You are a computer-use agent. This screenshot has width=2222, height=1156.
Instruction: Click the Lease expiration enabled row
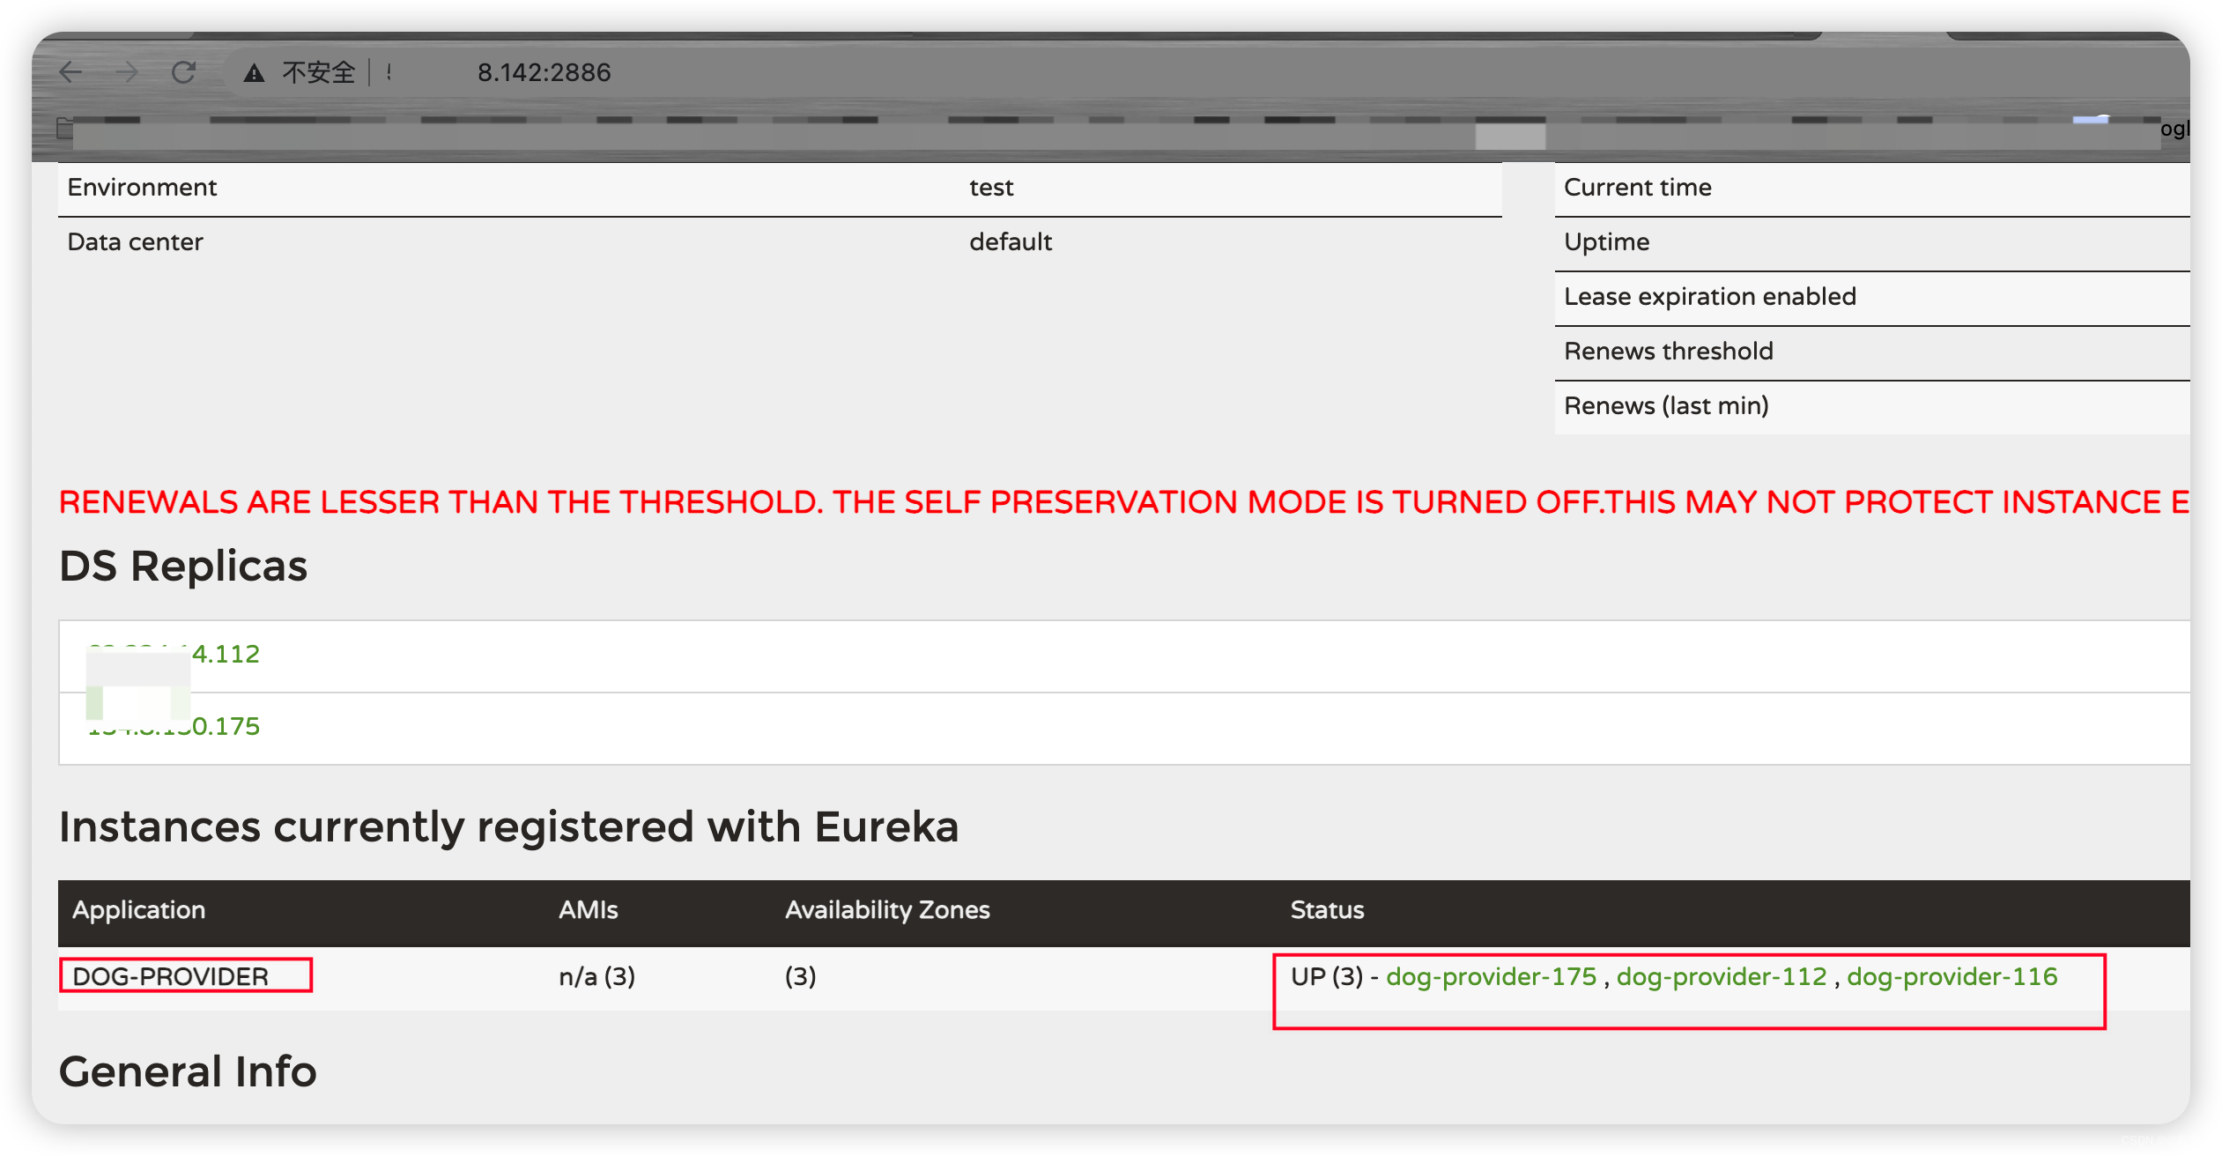pos(1872,298)
